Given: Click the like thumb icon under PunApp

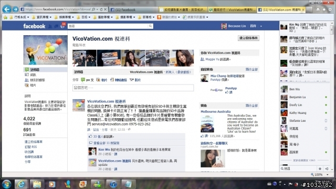Looking at the screenshot, I should click(227, 92).
